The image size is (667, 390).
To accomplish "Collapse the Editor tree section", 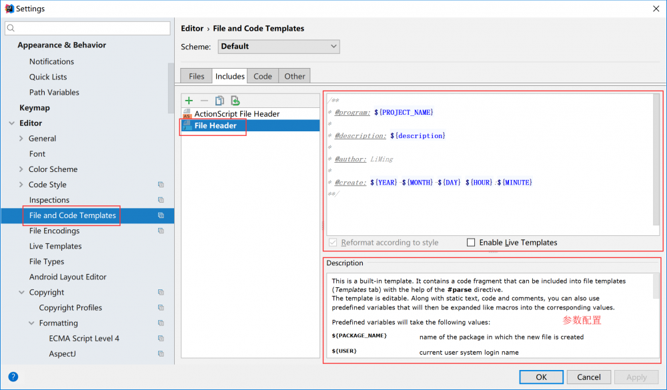I will tap(11, 123).
